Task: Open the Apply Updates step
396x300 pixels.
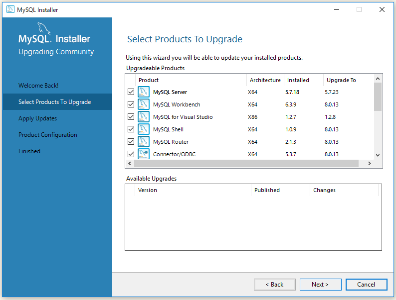Action: pos(37,118)
